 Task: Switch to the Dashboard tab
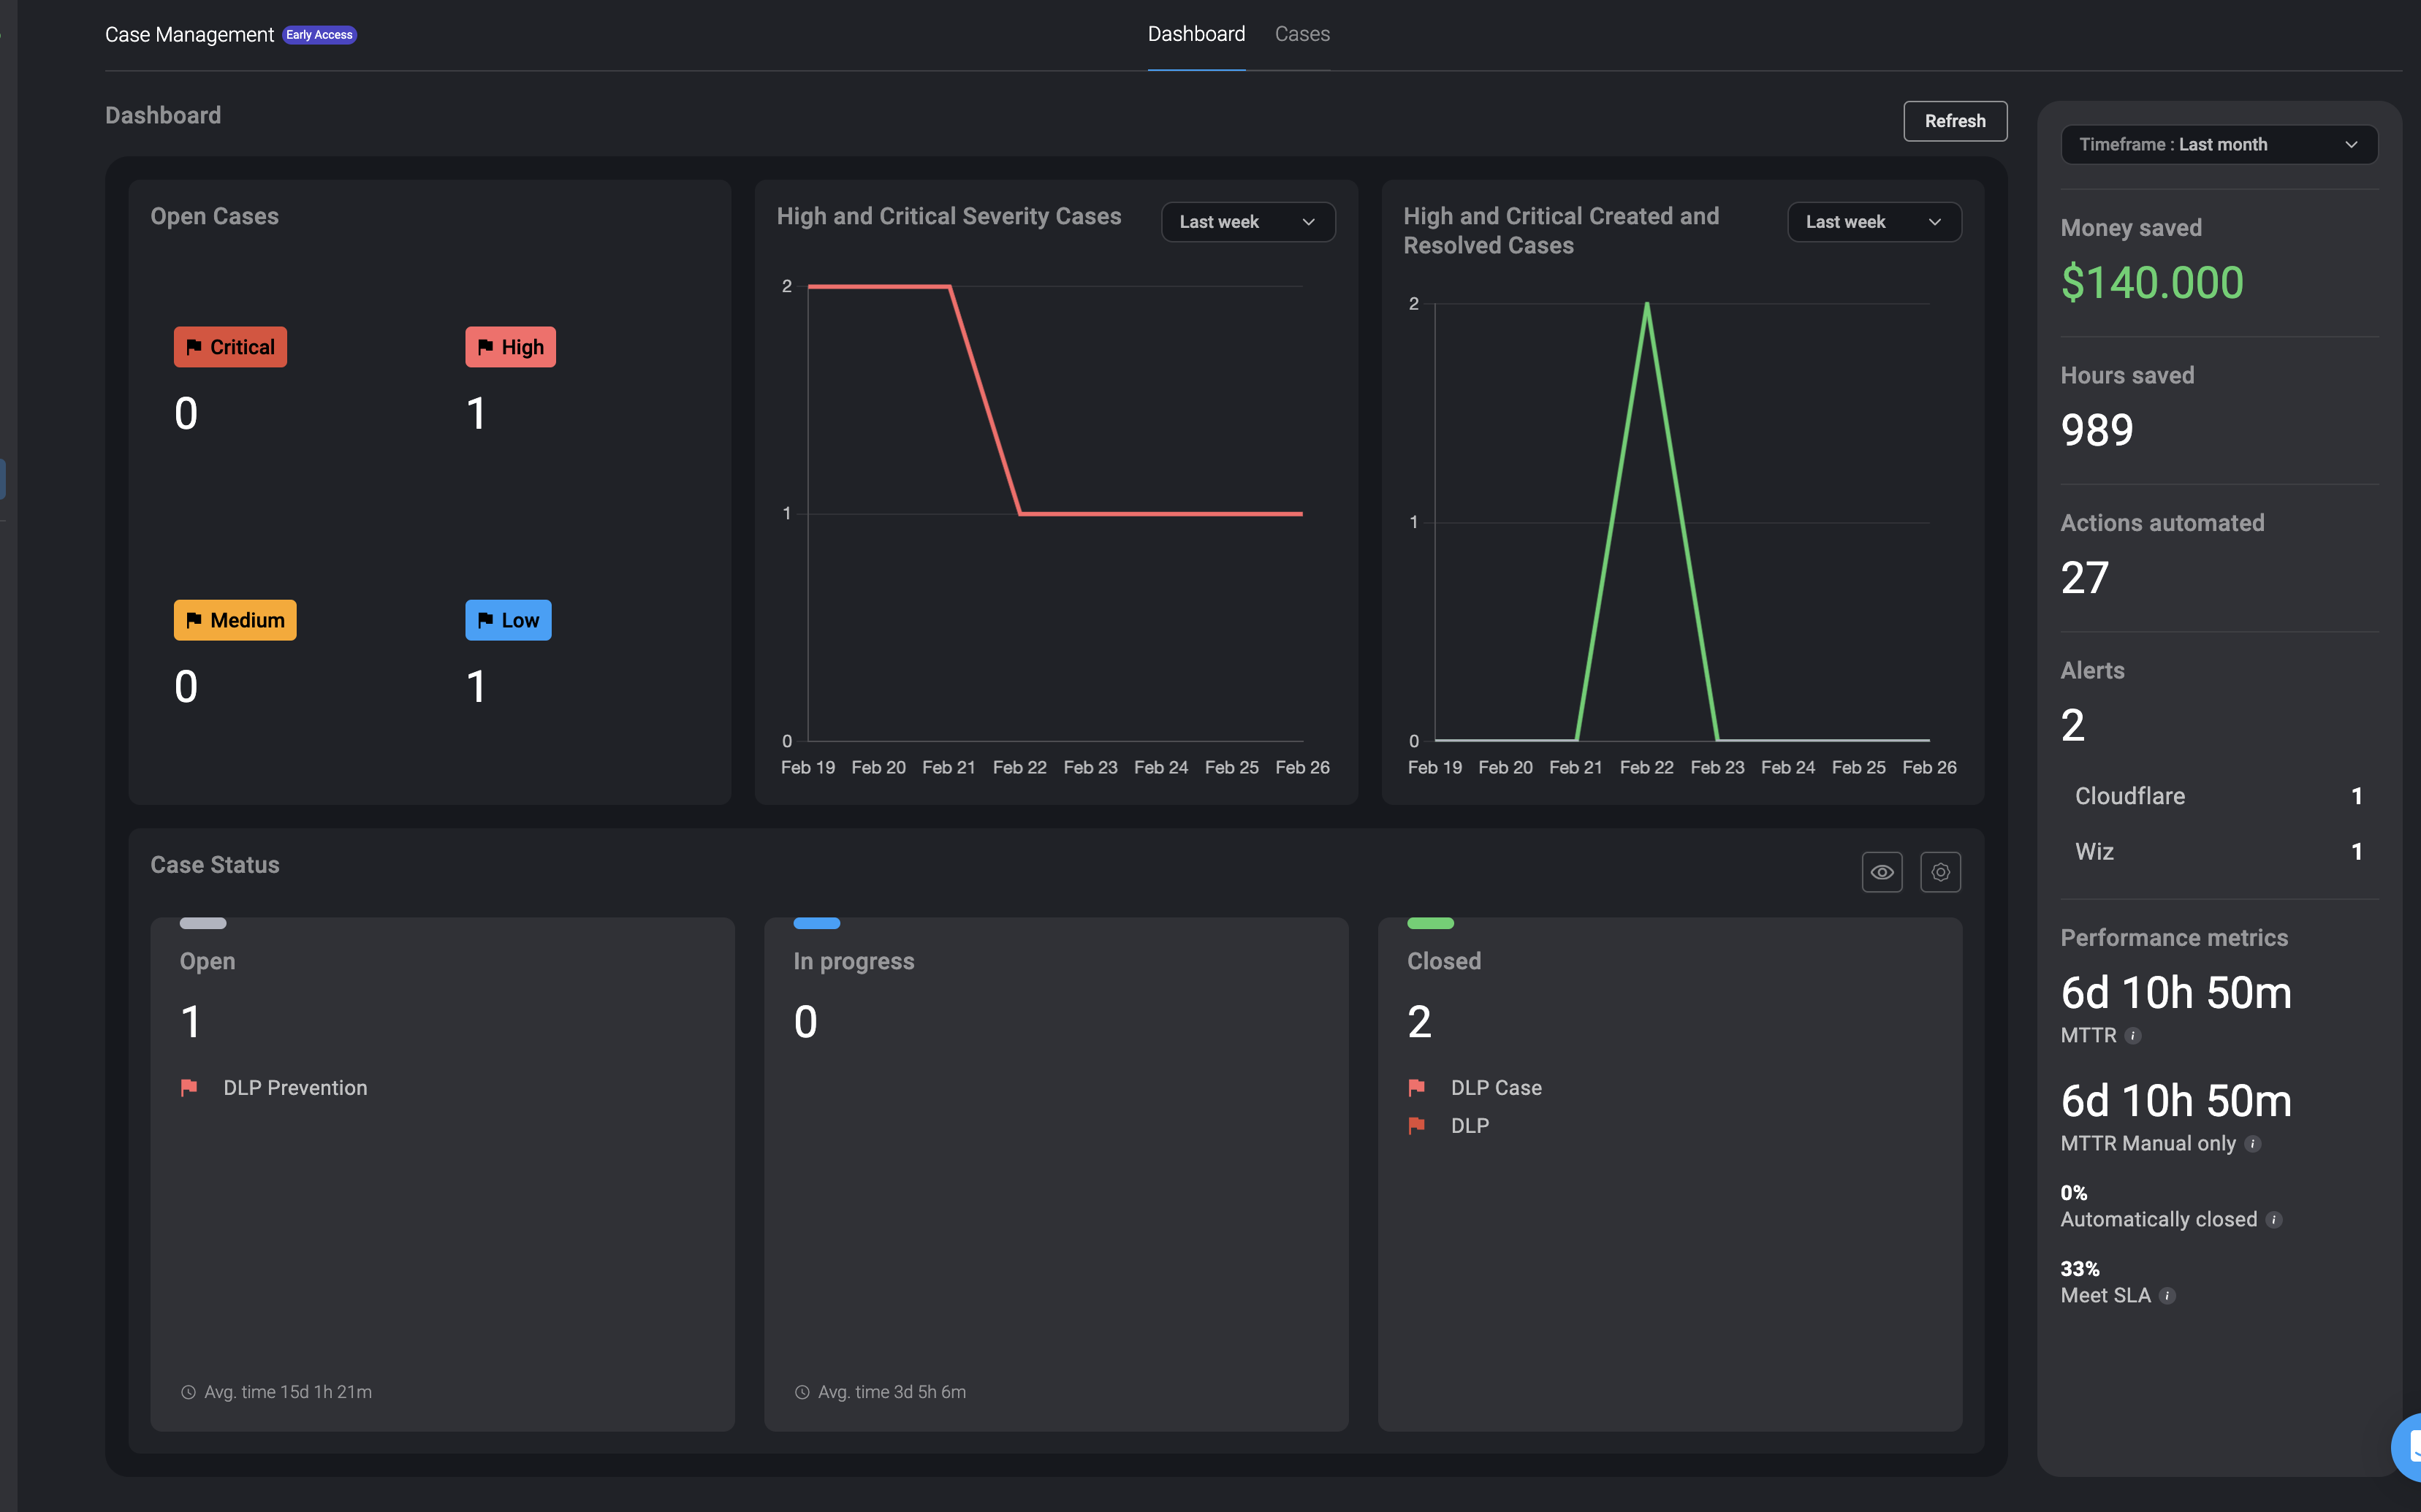(x=1196, y=34)
